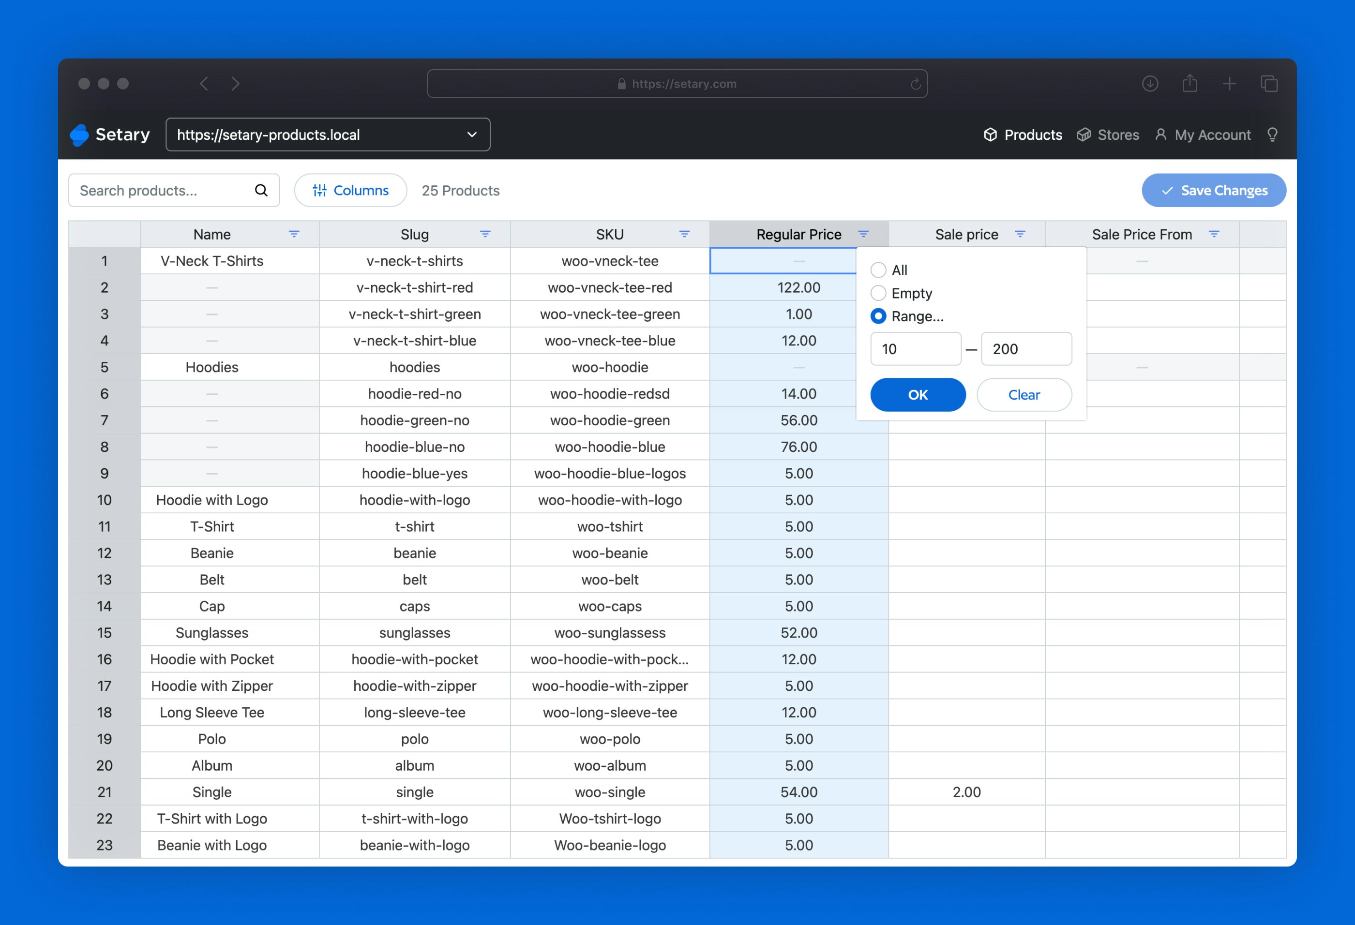The width and height of the screenshot is (1355, 925).
Task: Open the Name column filter icon
Action: pyautogui.click(x=294, y=234)
